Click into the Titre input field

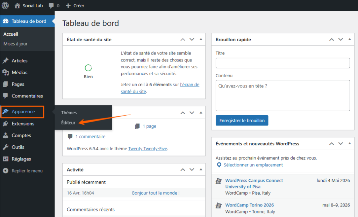pyautogui.click(x=282, y=63)
